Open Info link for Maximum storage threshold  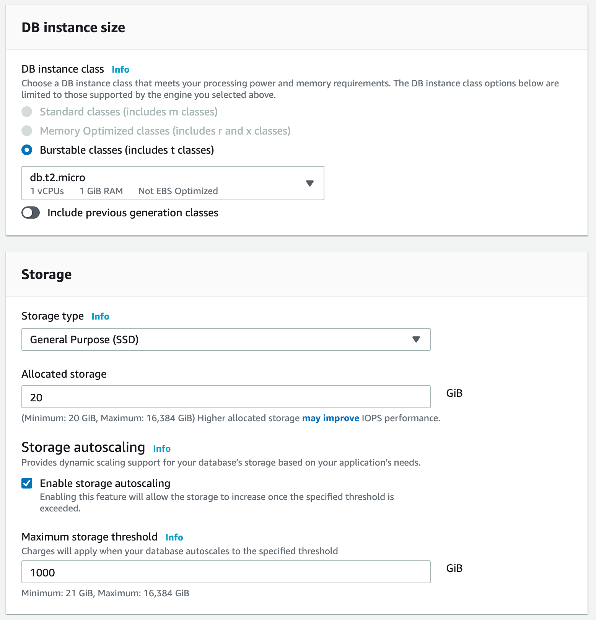tap(174, 537)
